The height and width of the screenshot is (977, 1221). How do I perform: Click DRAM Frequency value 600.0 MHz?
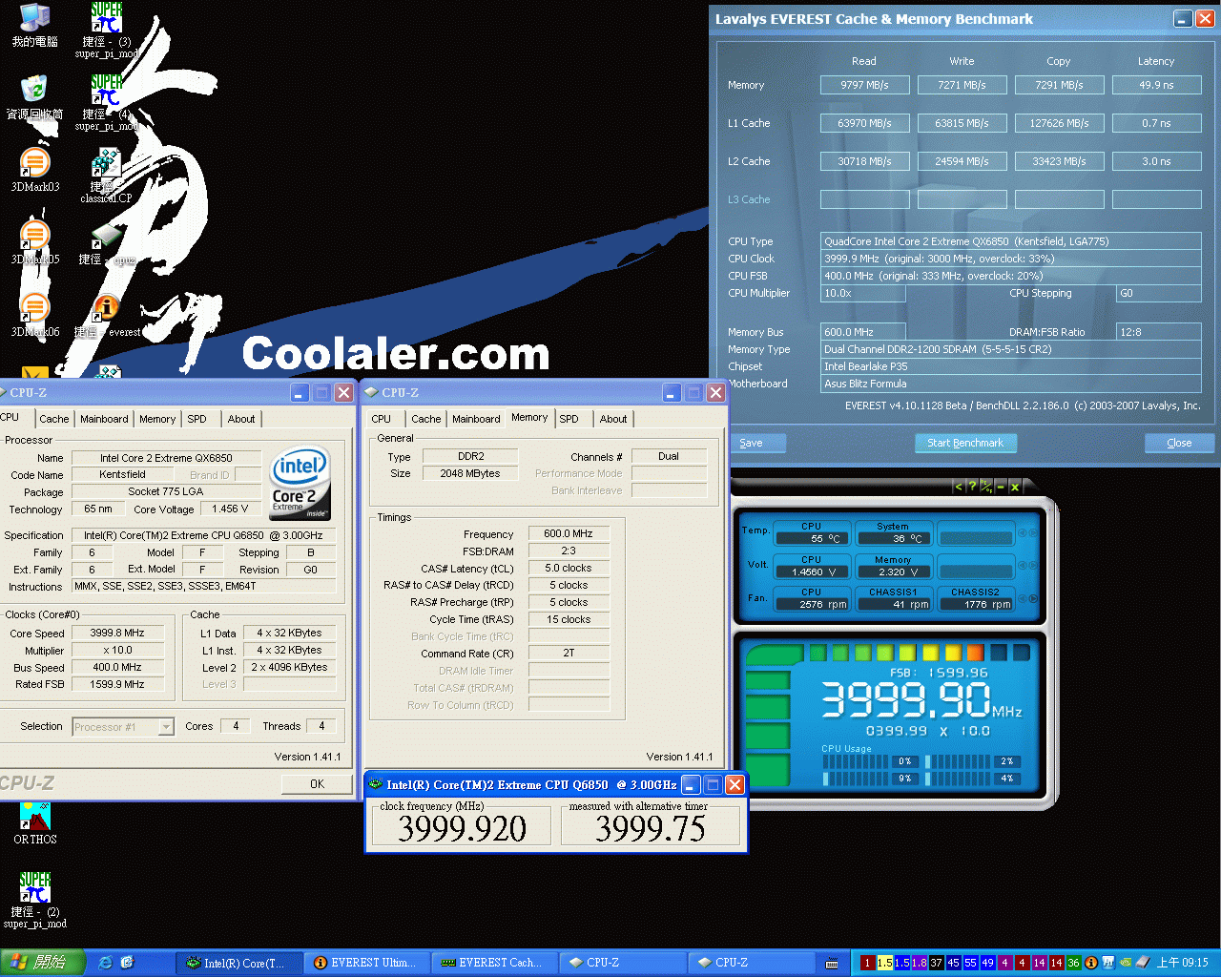pos(569,533)
